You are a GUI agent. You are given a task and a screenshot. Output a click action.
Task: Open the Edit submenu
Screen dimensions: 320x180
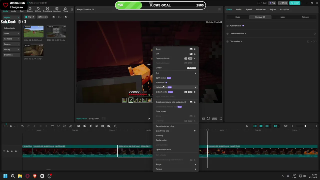176,73
